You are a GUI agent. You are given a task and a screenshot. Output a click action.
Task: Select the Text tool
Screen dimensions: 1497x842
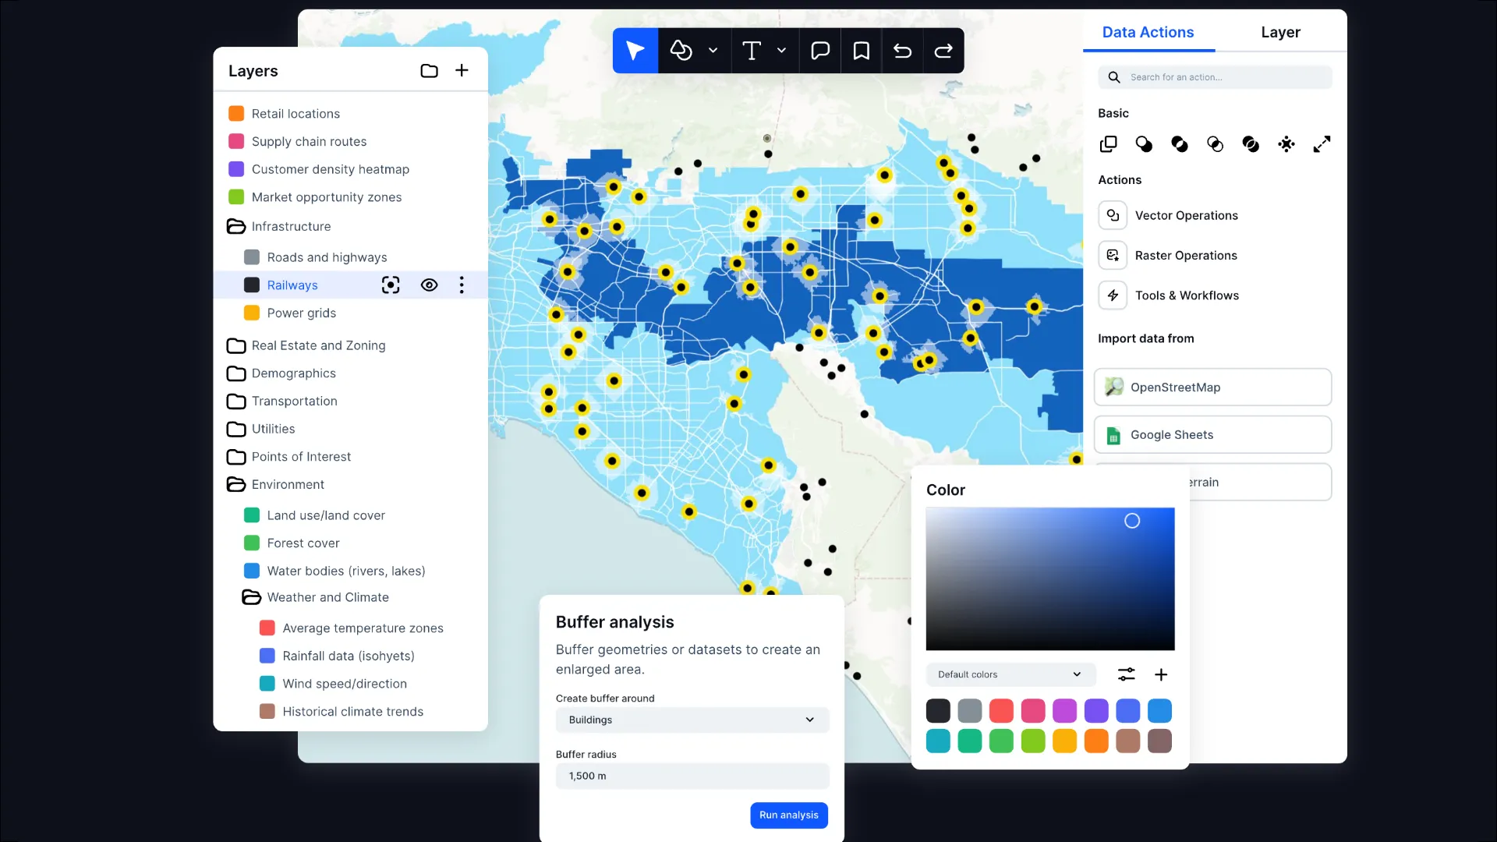point(751,50)
